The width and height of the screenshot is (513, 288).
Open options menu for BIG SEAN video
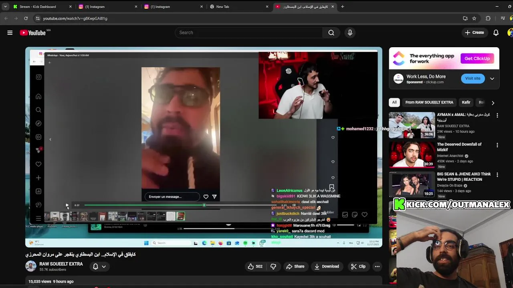[x=497, y=175]
